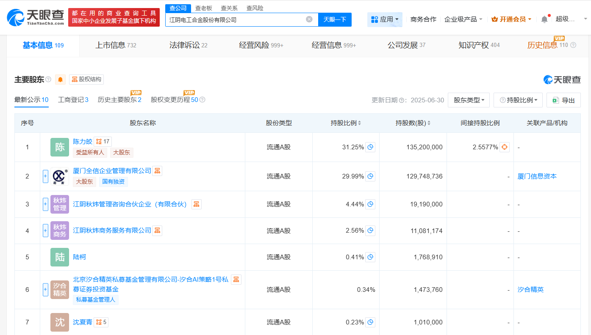591x335 pixels.
Task: Open 股权结构 equity chart beside 主要股东 heading
Action: pyautogui.click(x=86, y=79)
